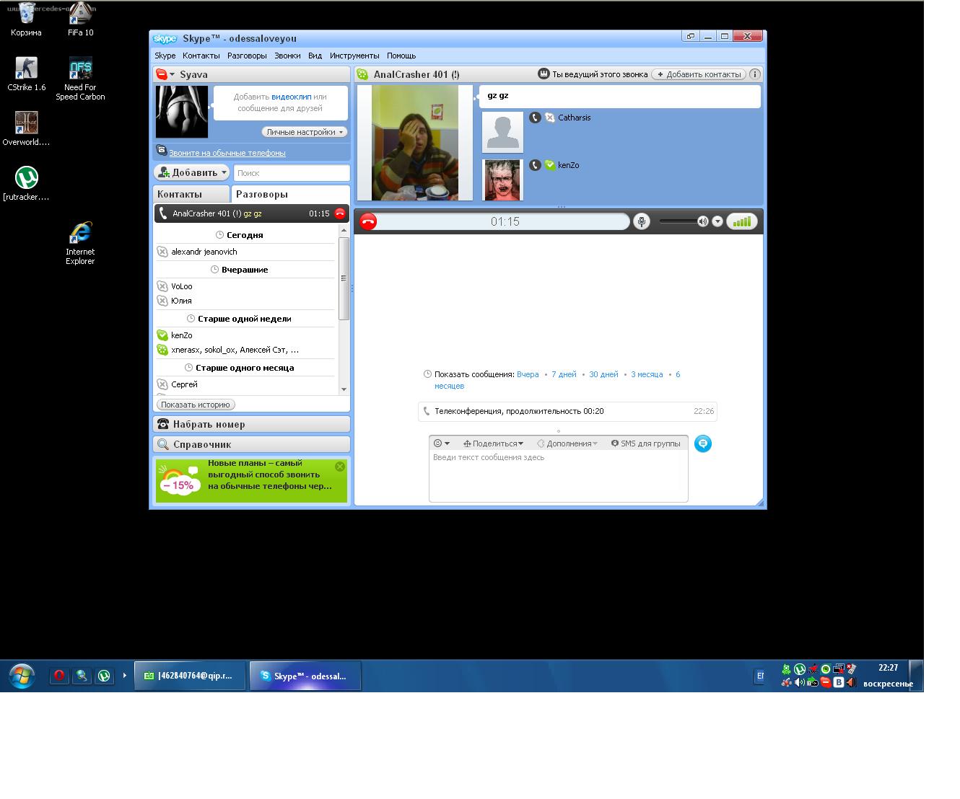Click the видеоклип link
Screen dimensions: 960x799
pyautogui.click(x=292, y=97)
